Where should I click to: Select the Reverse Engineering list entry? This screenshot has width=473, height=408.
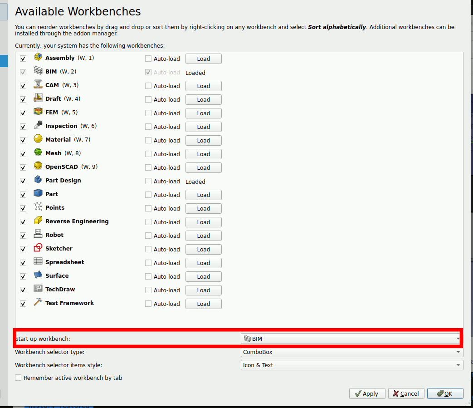click(x=77, y=221)
